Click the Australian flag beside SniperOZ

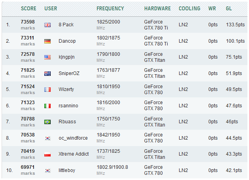coord(47,73)
